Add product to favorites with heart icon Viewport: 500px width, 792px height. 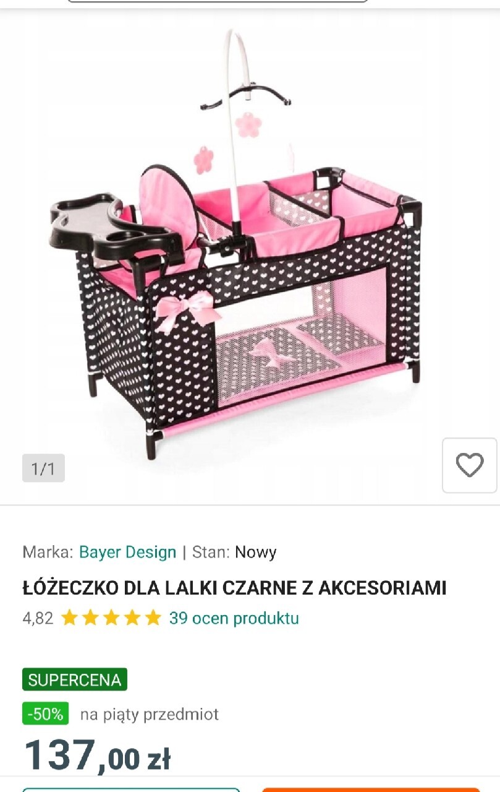click(469, 465)
